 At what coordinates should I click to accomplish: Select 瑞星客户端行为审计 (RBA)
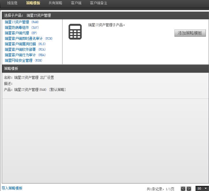coord(25,55)
